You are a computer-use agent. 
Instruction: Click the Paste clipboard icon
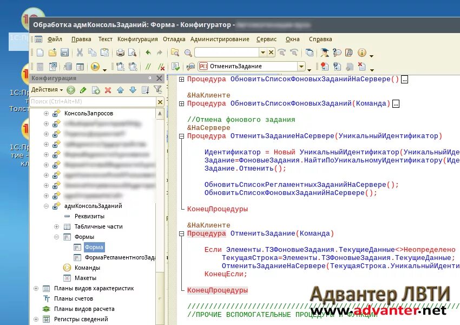104,53
